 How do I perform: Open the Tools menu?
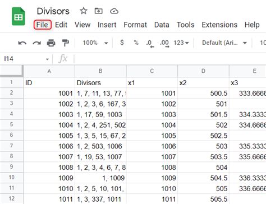[x=186, y=25]
